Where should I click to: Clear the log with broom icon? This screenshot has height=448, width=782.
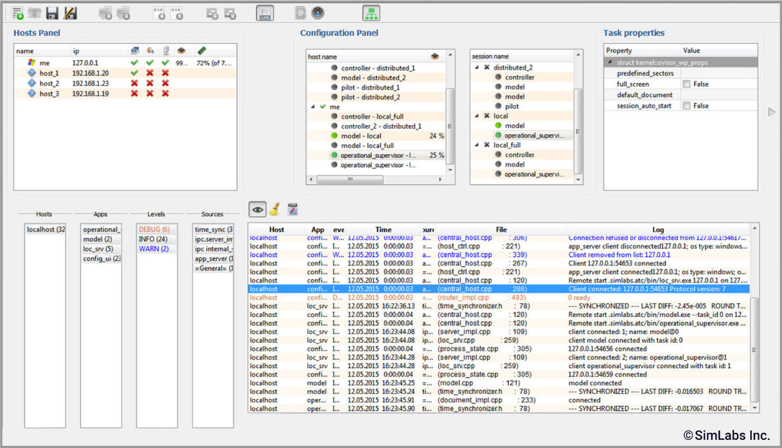point(276,209)
